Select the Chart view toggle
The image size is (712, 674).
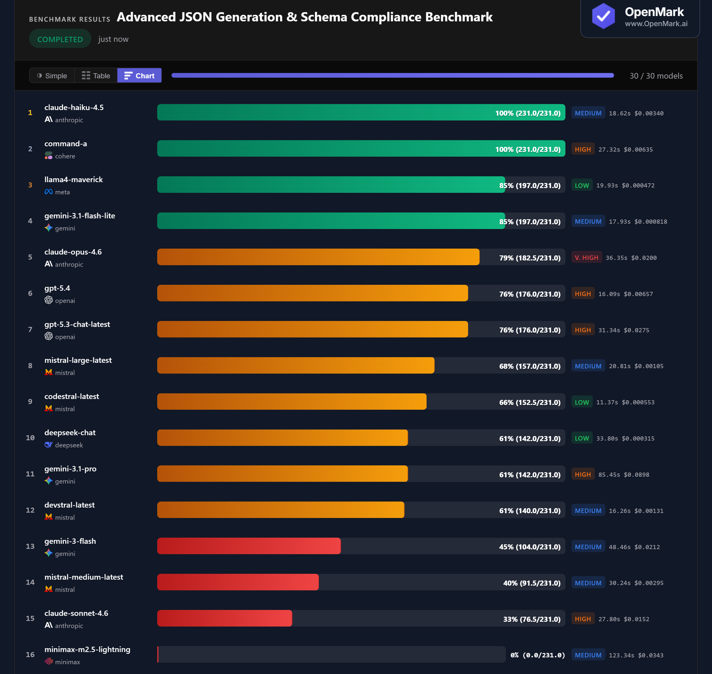139,75
